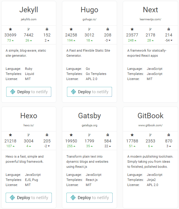The width and height of the screenshot is (179, 209).
Task: Click the star icon on the Jekyll card
Action: (x=10, y=29)
